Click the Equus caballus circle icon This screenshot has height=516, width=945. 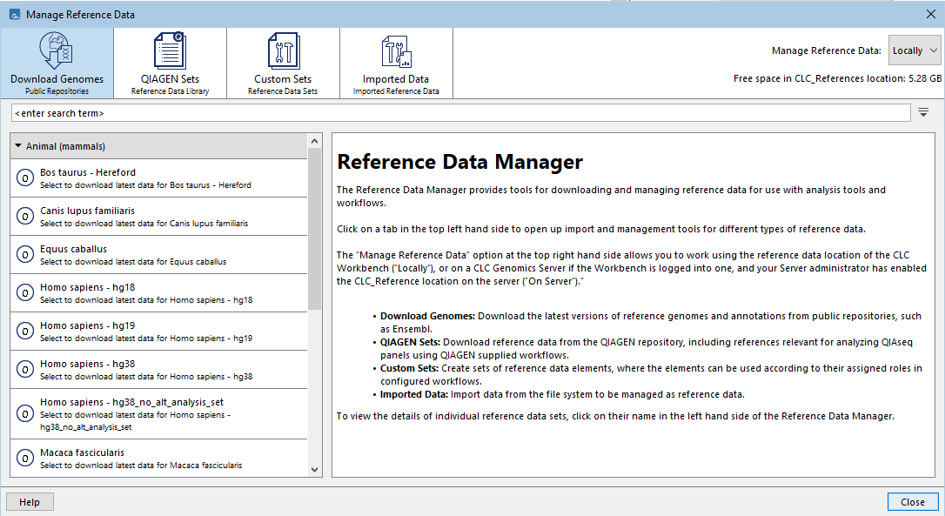click(23, 254)
